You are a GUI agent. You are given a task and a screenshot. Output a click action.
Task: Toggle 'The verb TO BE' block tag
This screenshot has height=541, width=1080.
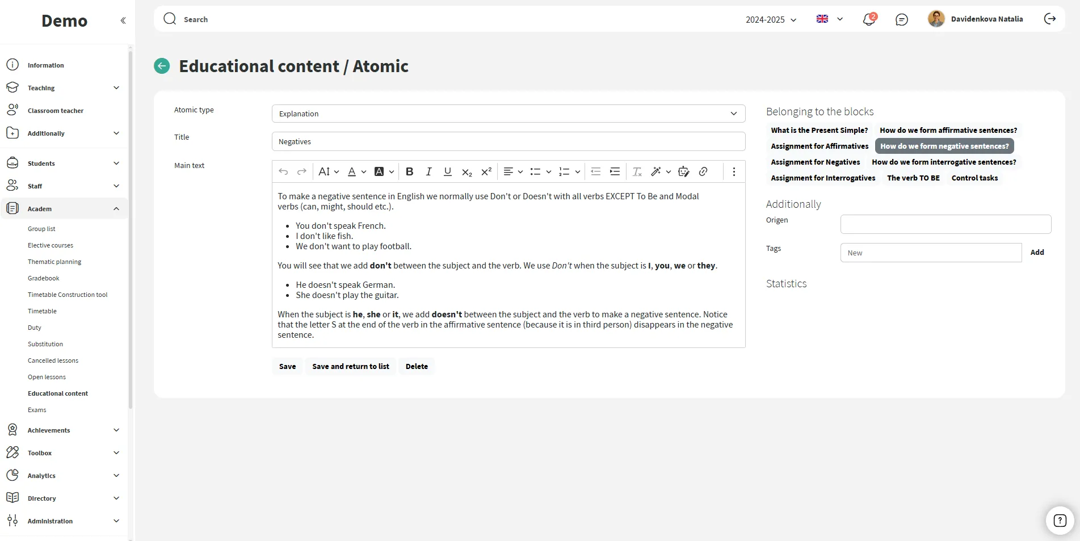pos(913,178)
